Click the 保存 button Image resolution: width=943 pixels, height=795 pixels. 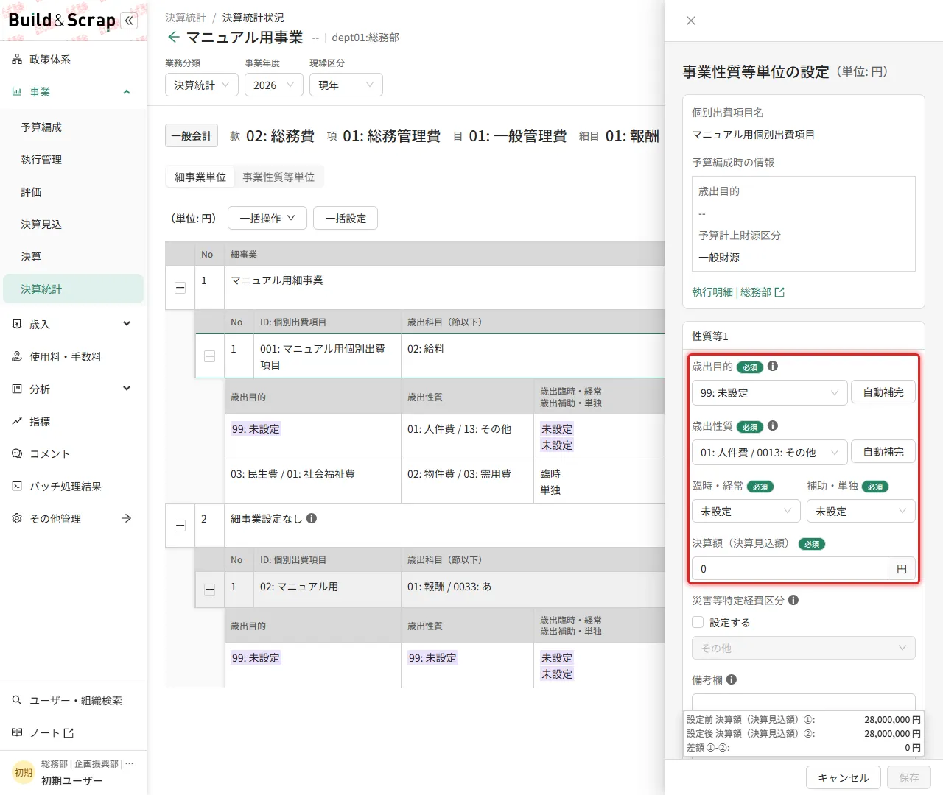(x=909, y=777)
